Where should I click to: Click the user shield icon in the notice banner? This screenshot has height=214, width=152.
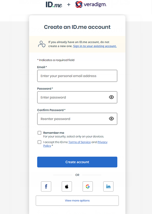(42, 44)
